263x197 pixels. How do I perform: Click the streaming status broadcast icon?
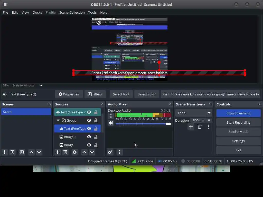tap(160, 161)
